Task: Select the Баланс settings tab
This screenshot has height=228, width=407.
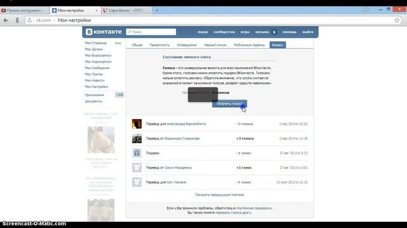Action: coord(277,45)
